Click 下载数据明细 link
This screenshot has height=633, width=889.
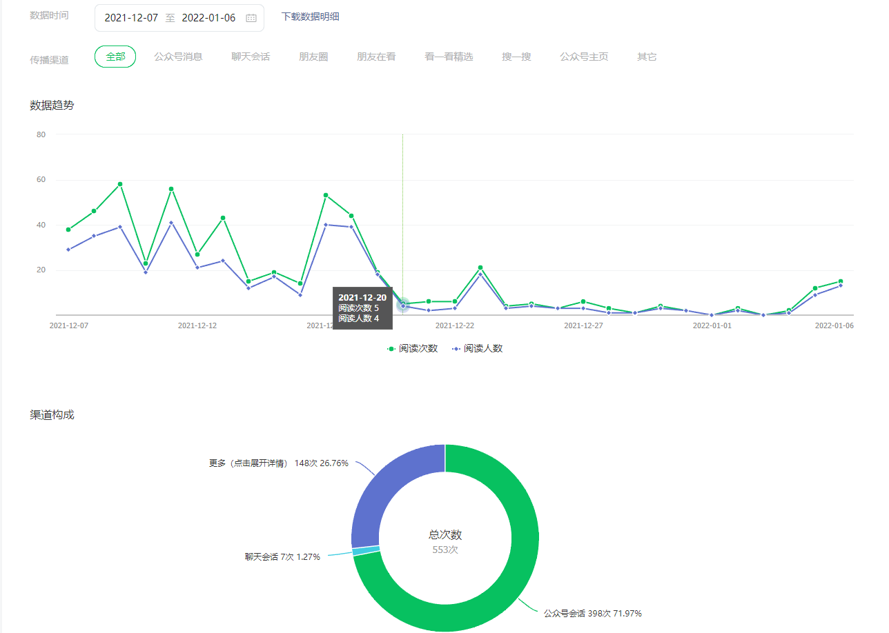[x=310, y=17]
